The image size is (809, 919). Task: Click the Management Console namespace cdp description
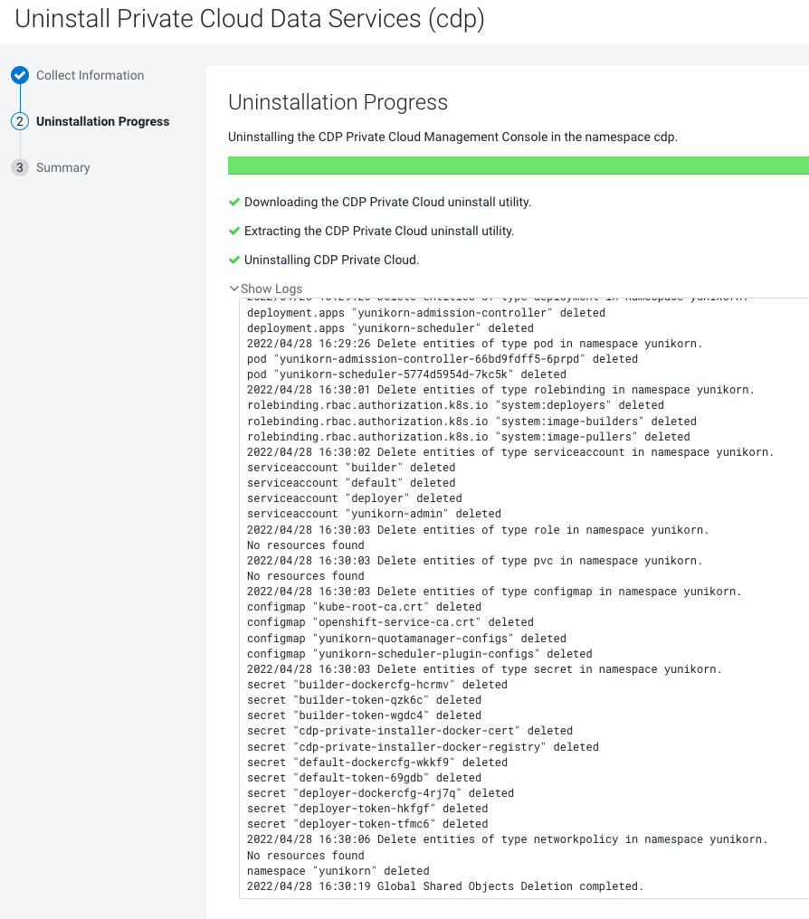coord(452,137)
